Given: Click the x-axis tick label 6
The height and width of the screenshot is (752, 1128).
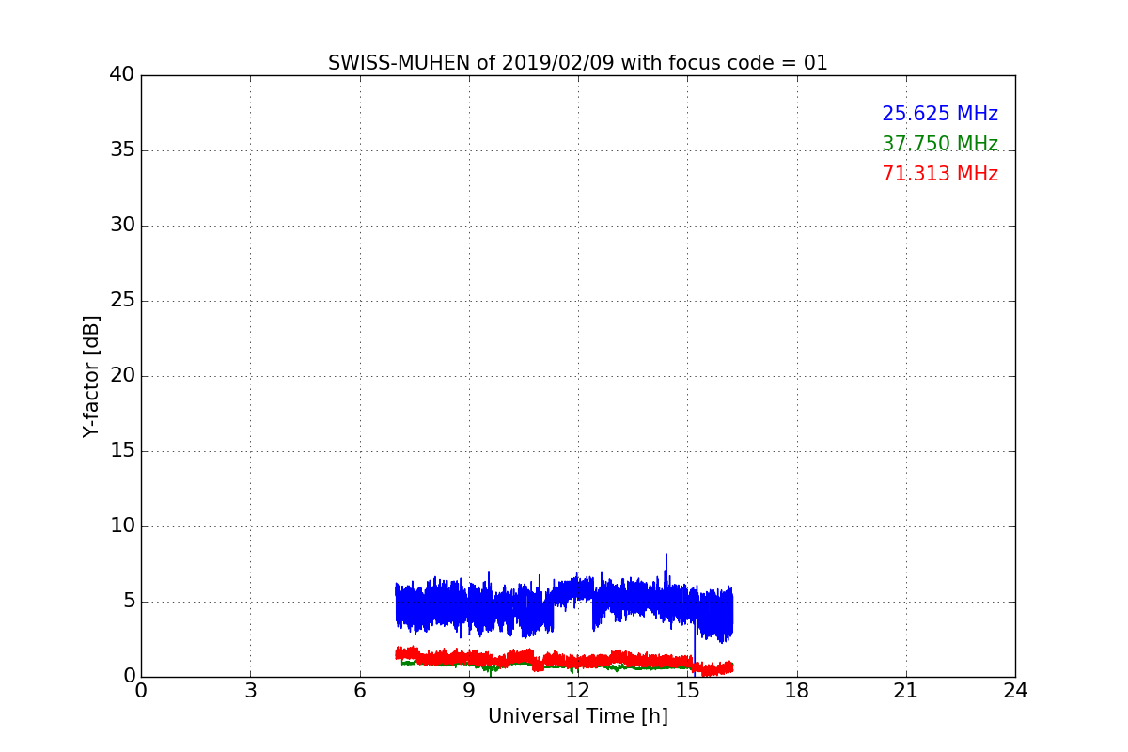Looking at the screenshot, I should (x=360, y=691).
